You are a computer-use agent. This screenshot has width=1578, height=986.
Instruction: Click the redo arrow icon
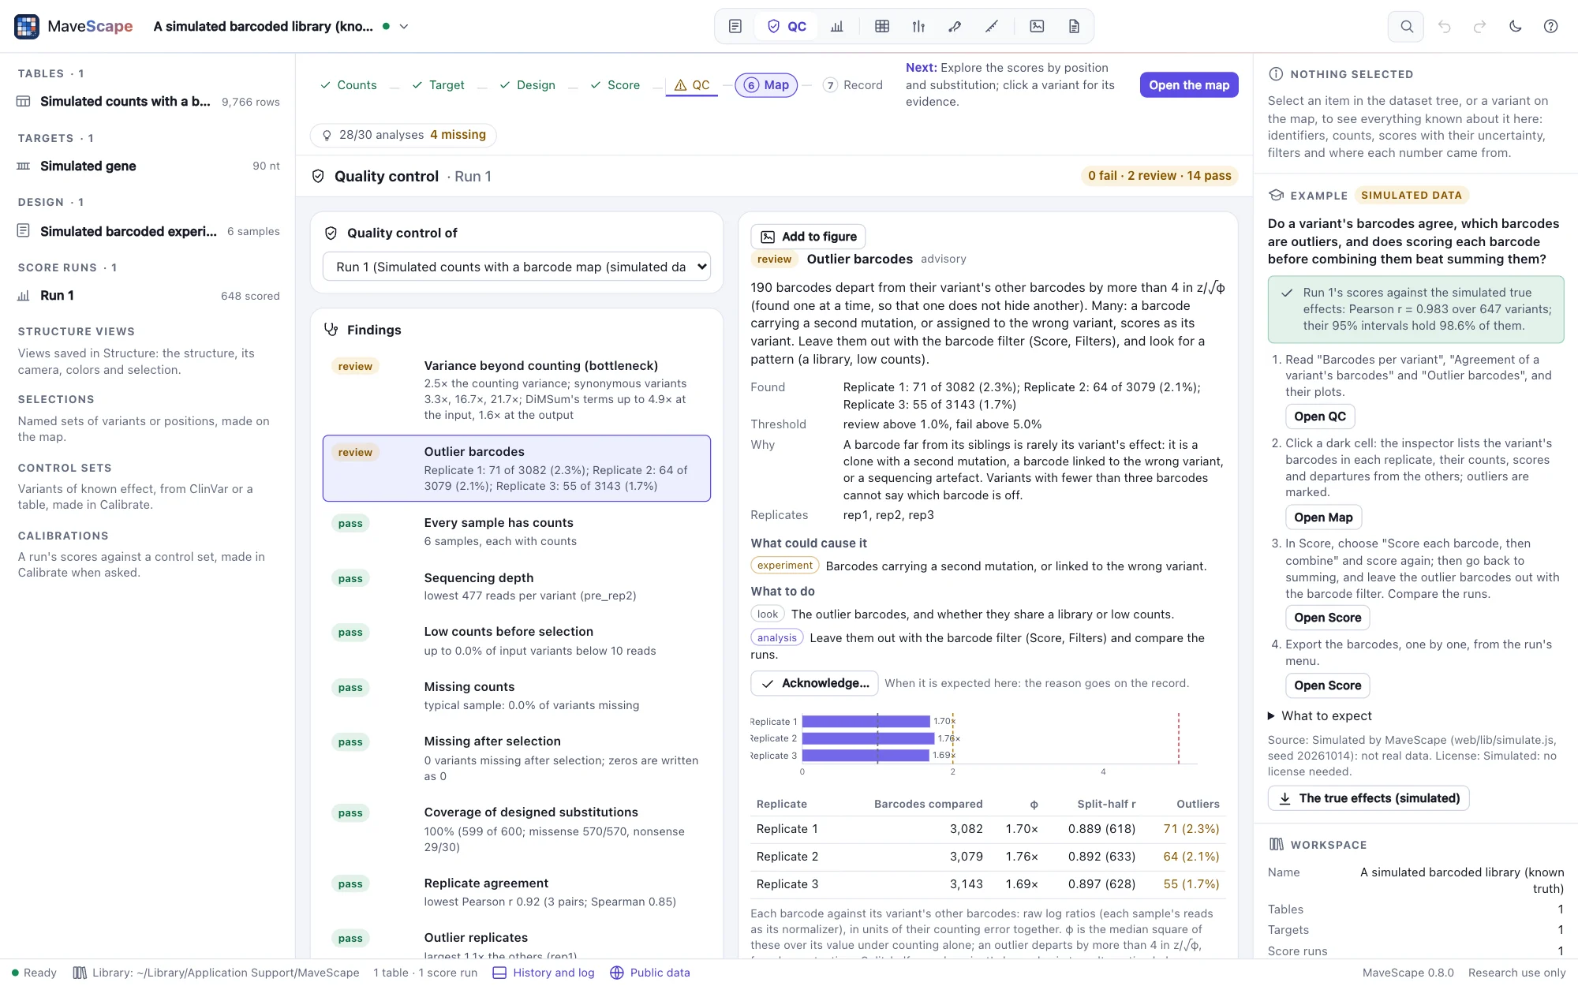tap(1479, 26)
